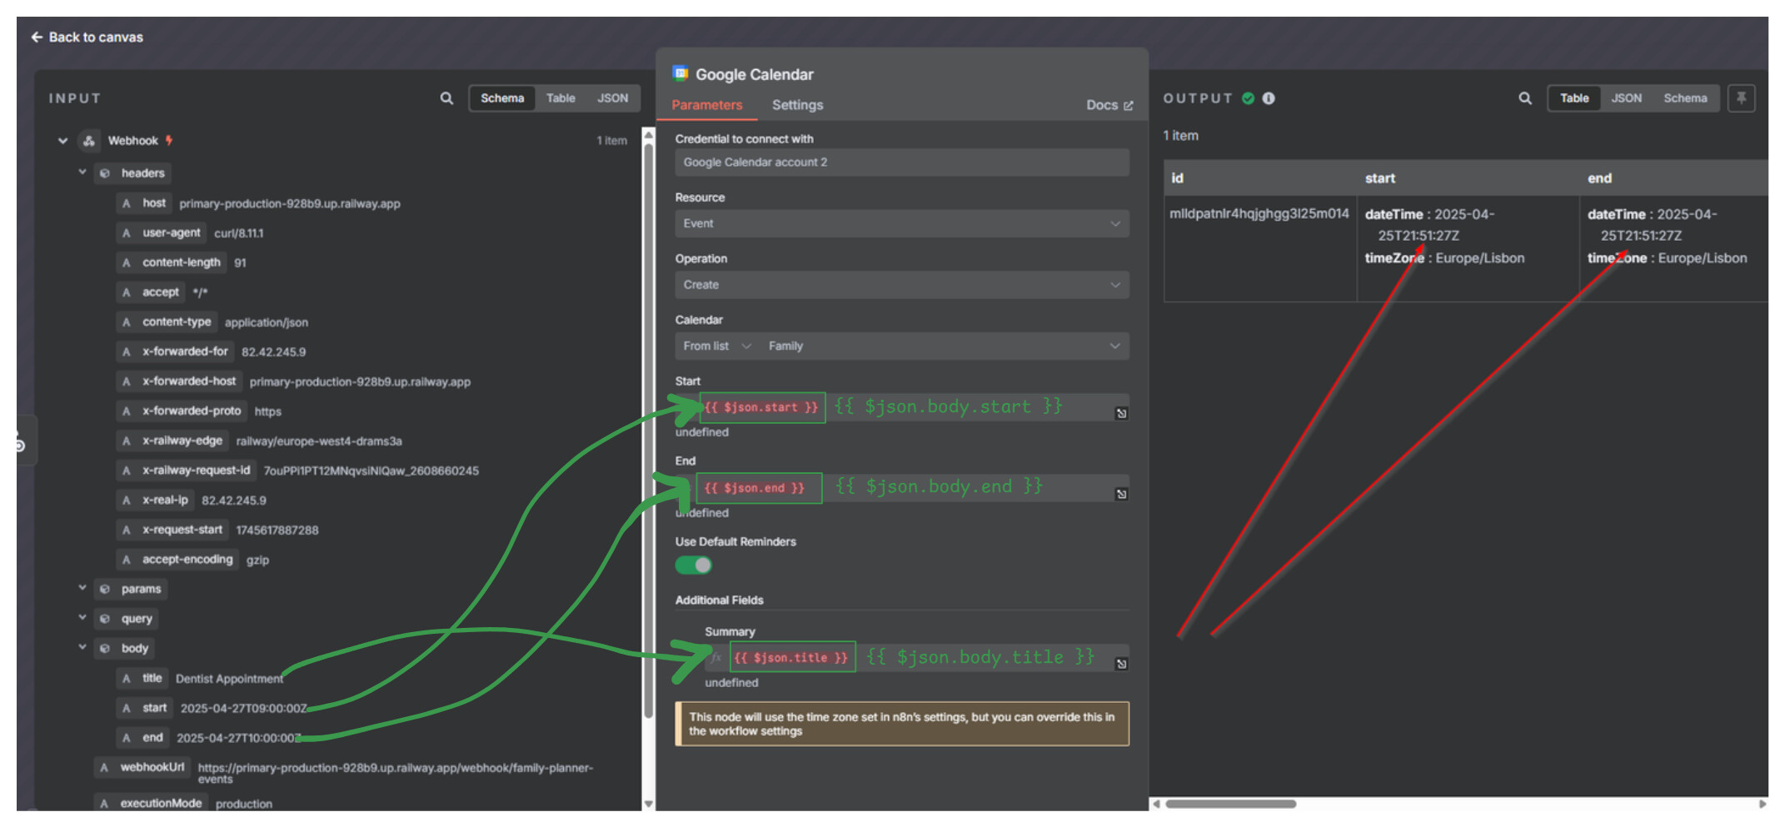This screenshot has height=827, width=1785.
Task: Collapse the headers group
Action: tap(82, 172)
